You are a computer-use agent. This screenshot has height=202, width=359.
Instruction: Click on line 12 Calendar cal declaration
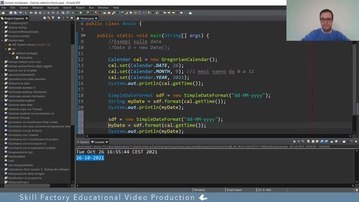[x=163, y=59]
